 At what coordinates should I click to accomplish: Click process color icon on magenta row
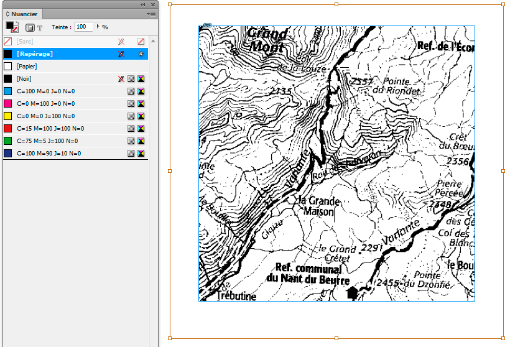click(x=131, y=104)
